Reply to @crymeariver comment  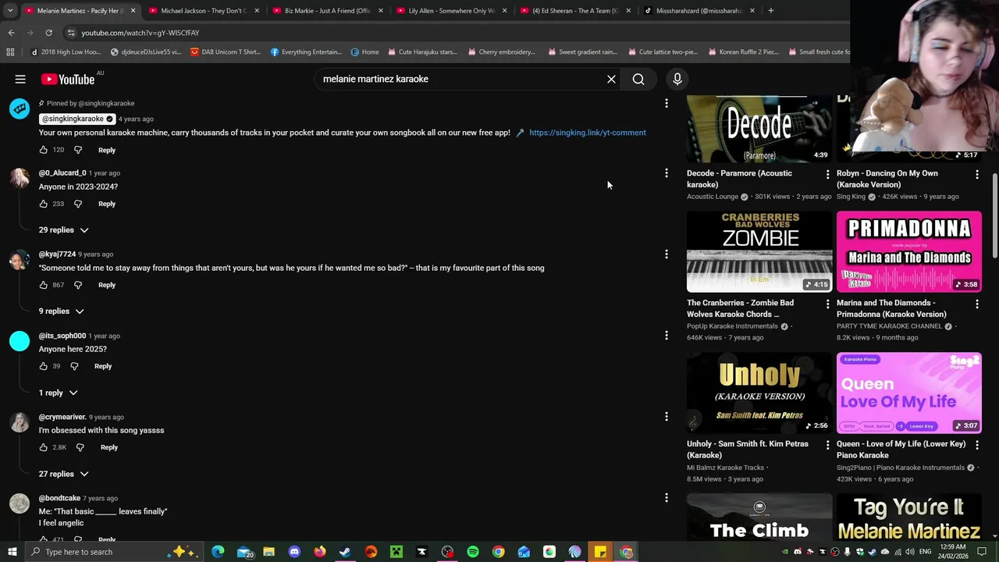(x=108, y=447)
